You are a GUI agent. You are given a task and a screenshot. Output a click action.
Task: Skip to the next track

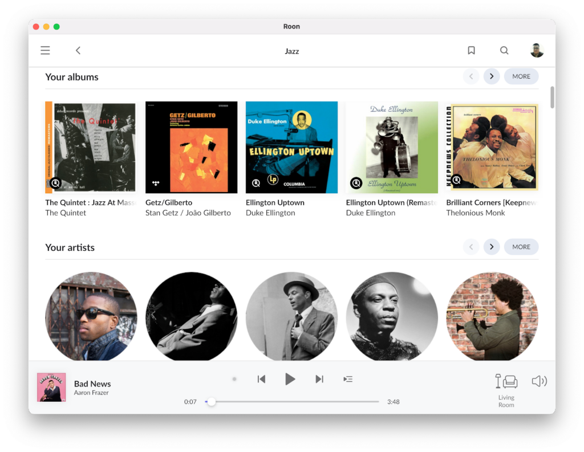tap(319, 379)
